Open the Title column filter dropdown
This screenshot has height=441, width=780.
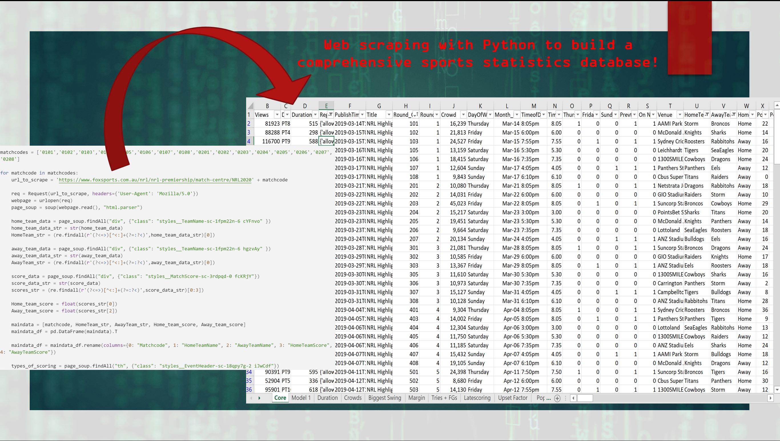(x=389, y=115)
